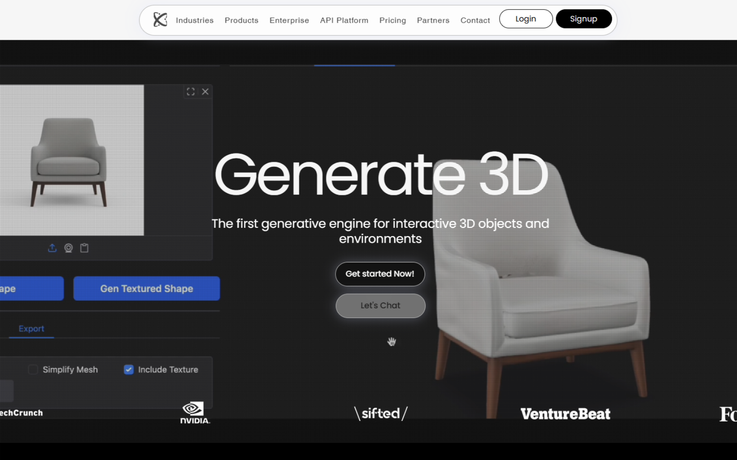Enable the Simplify Mesh checkbox
737x460 pixels.
coord(32,370)
